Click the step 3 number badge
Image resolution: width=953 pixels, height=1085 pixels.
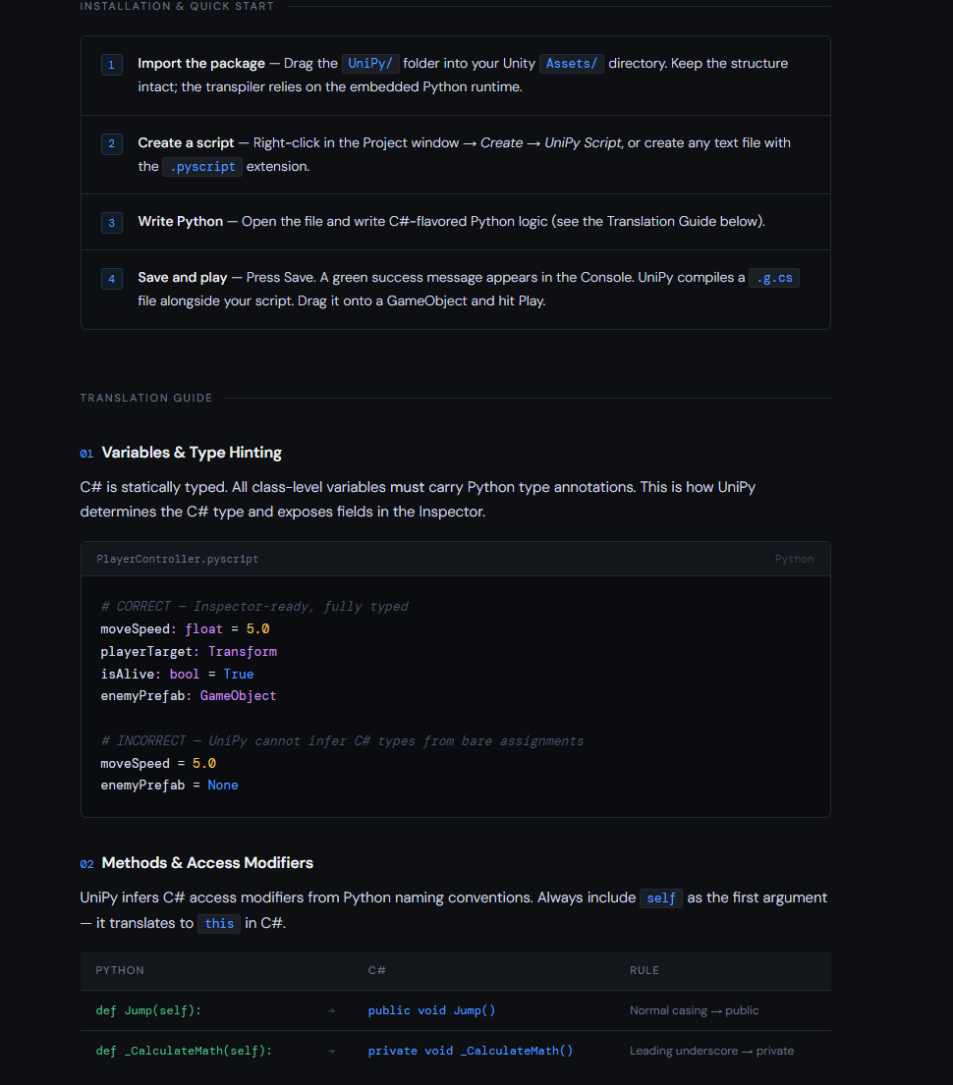[x=111, y=223]
